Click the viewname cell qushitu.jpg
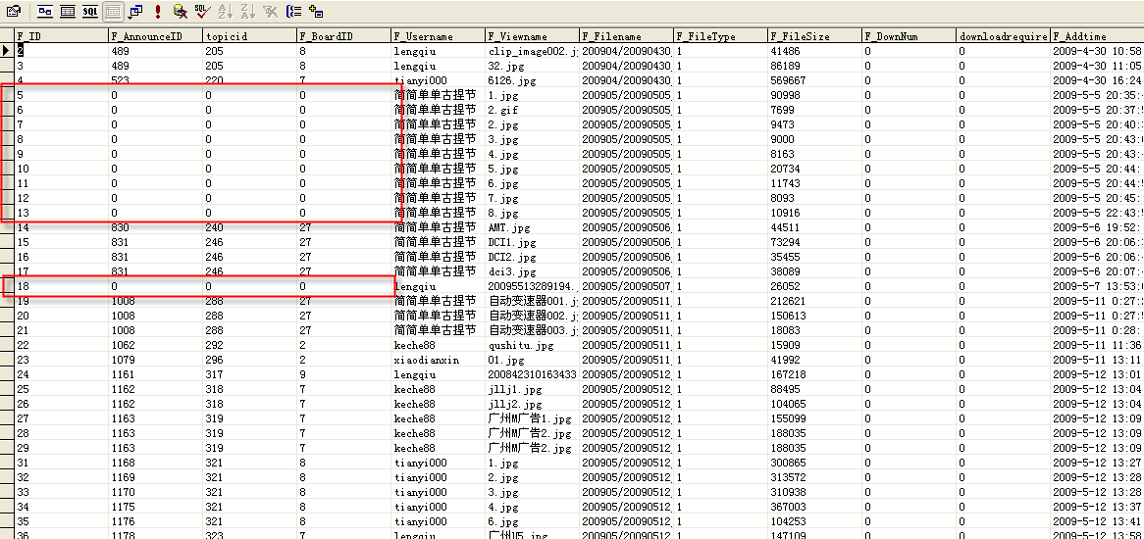Image resolution: width=1144 pixels, height=539 pixels. (x=532, y=345)
